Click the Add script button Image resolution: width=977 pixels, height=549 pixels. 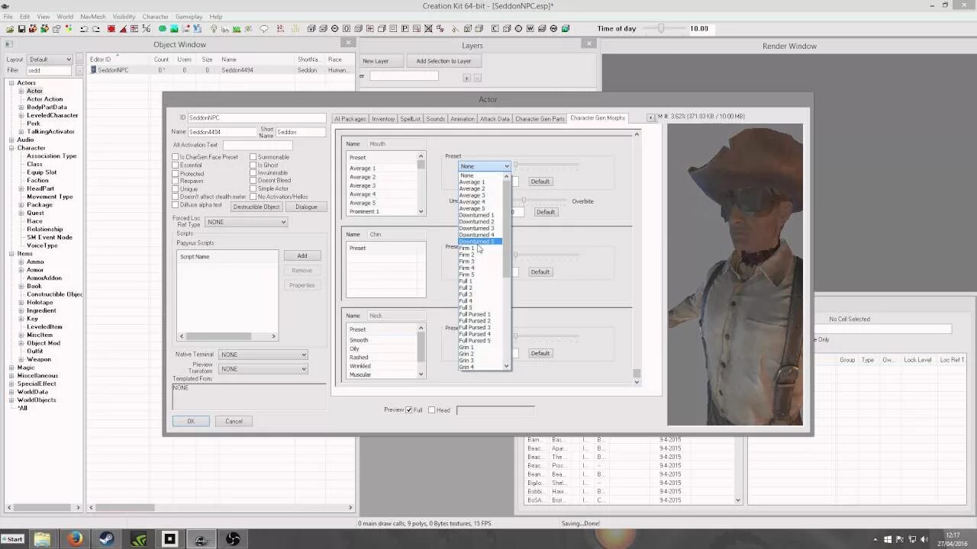click(x=302, y=256)
